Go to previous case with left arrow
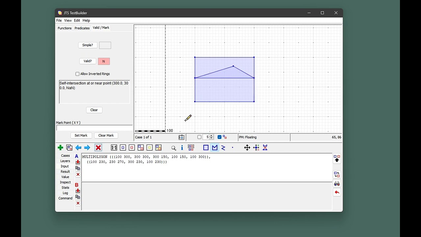The height and width of the screenshot is (237, 421). [78, 148]
